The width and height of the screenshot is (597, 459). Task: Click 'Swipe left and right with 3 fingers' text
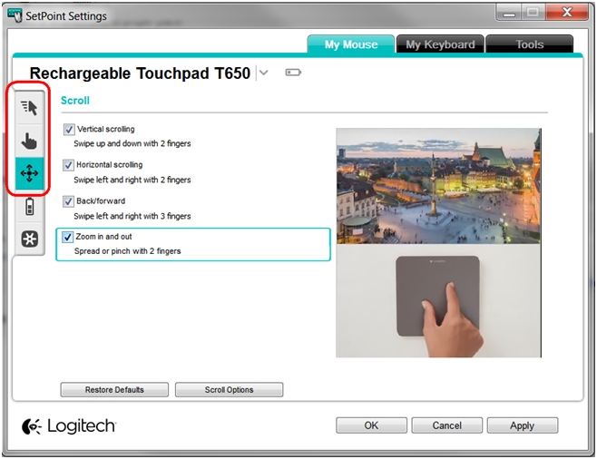coord(132,216)
